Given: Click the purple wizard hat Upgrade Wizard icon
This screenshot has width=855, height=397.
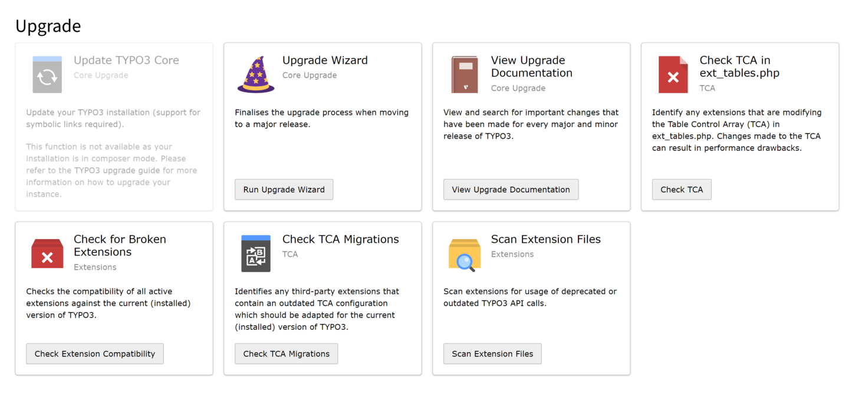Looking at the screenshot, I should tap(256, 74).
